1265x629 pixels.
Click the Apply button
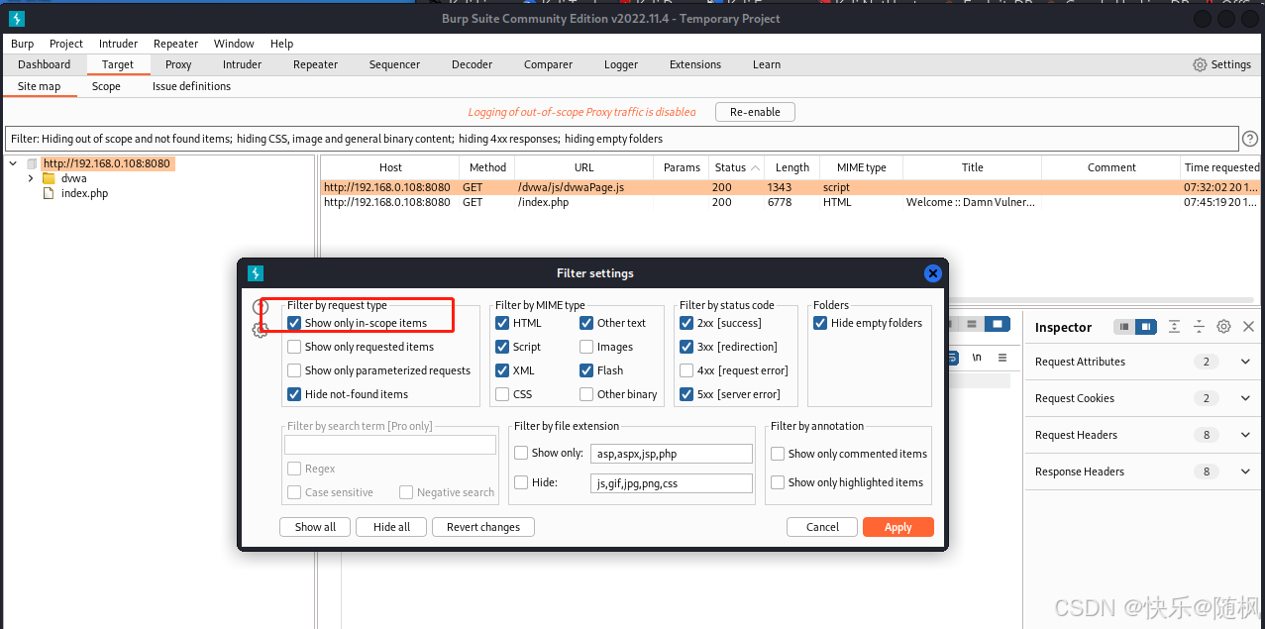[x=898, y=527]
